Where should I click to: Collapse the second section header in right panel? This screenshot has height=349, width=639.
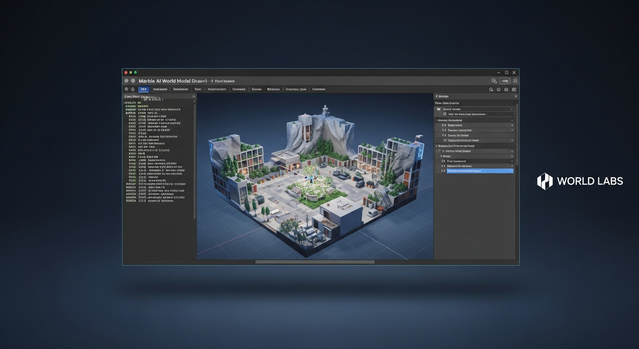[x=437, y=120]
